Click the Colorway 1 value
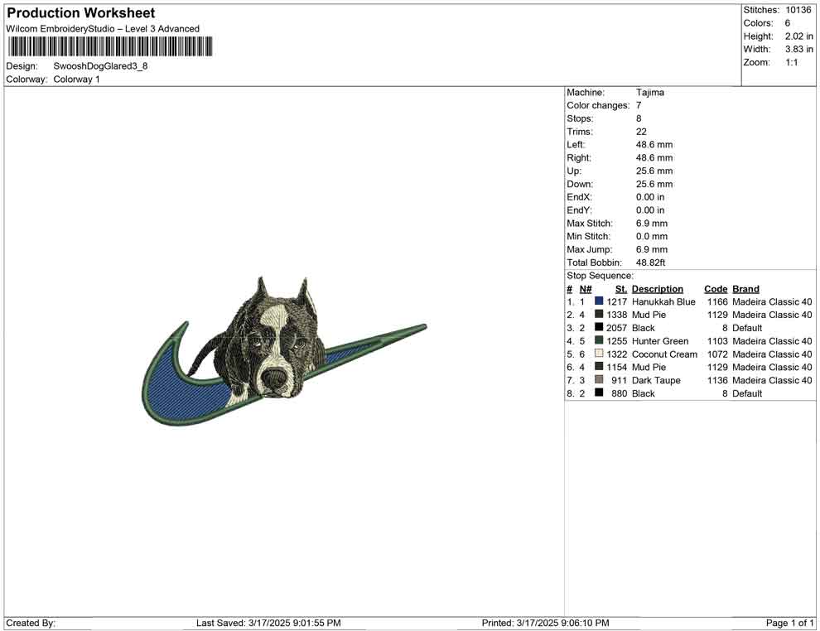Viewport: 820px width, 631px height. tap(76, 79)
